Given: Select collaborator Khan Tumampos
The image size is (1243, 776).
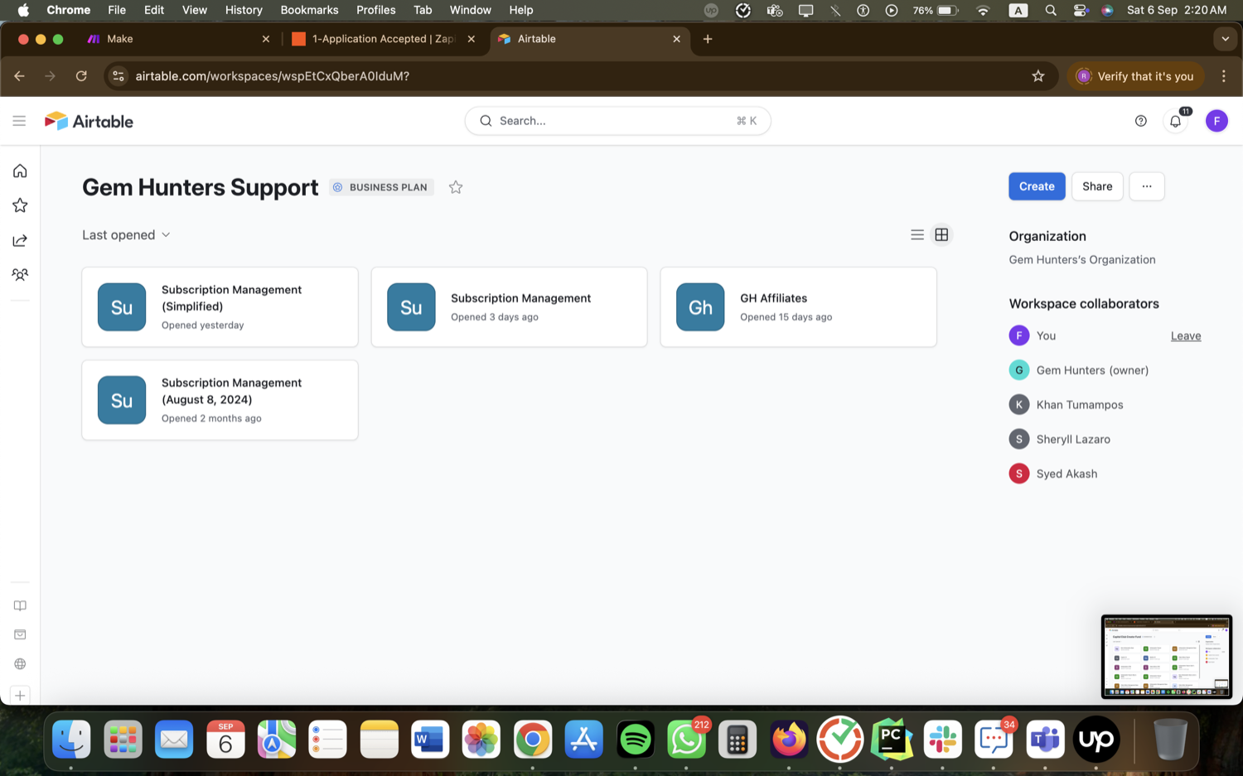Looking at the screenshot, I should pyautogui.click(x=1066, y=405).
